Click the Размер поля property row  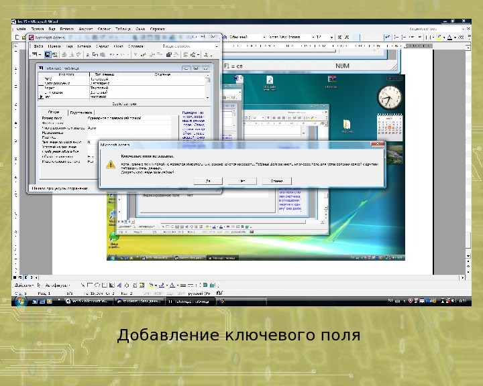pos(106,118)
